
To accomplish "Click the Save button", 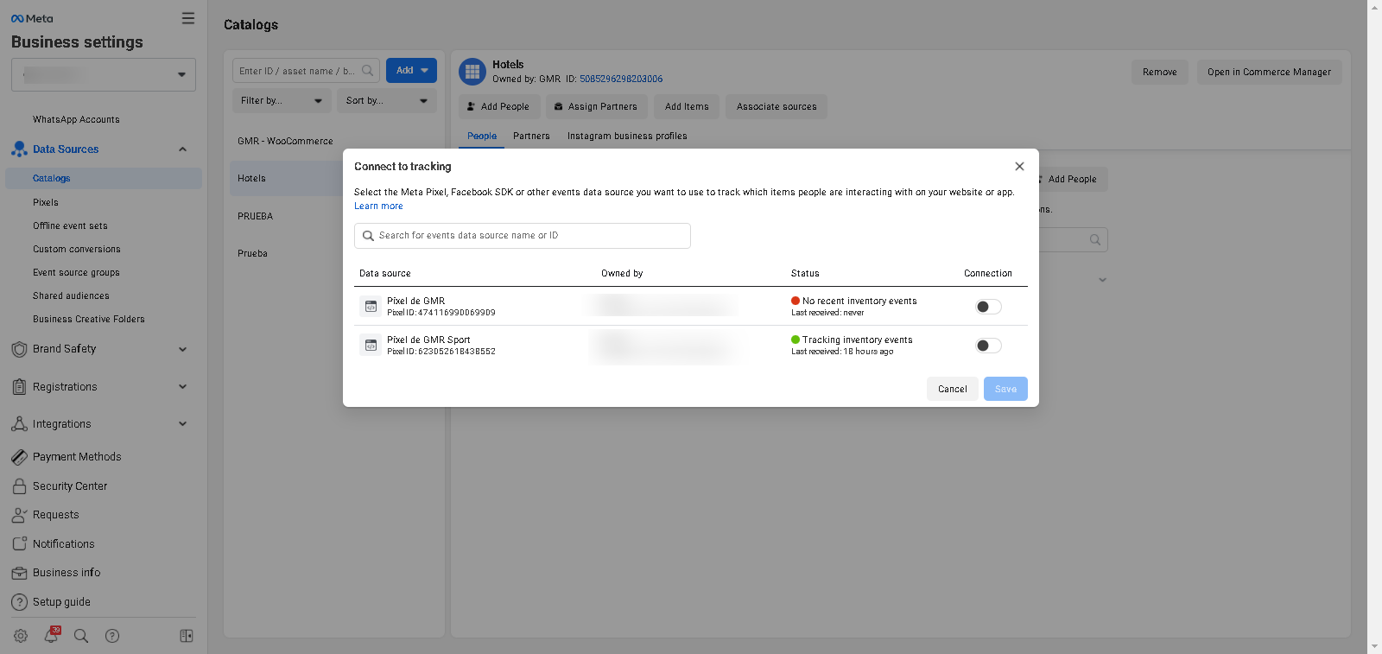I will pos(1005,389).
